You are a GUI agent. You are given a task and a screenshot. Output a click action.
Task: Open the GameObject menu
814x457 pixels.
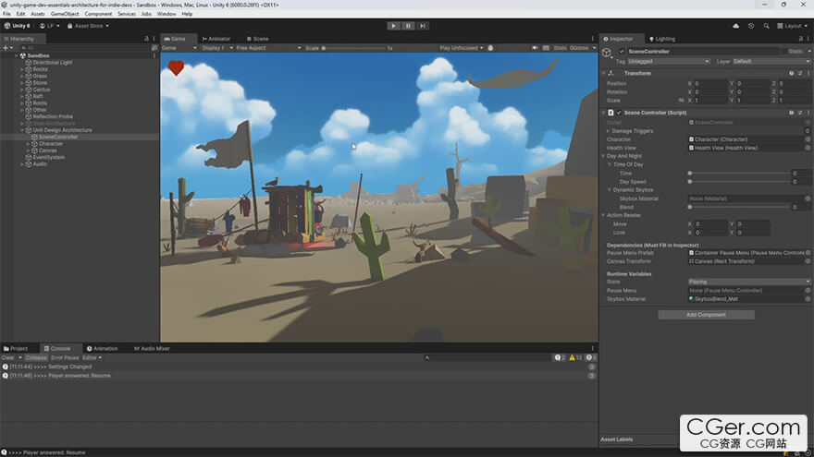click(65, 14)
